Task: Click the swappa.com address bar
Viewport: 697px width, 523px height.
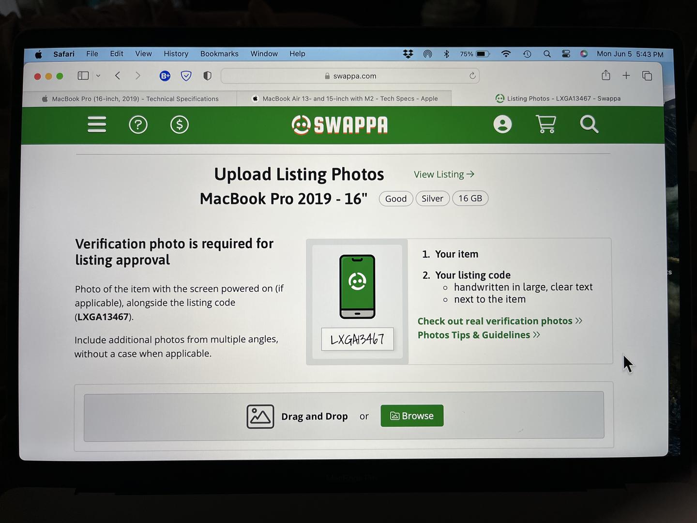Action: [x=350, y=76]
